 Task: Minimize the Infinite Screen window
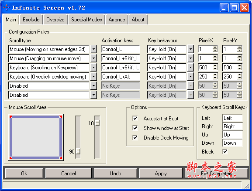coord(224,8)
